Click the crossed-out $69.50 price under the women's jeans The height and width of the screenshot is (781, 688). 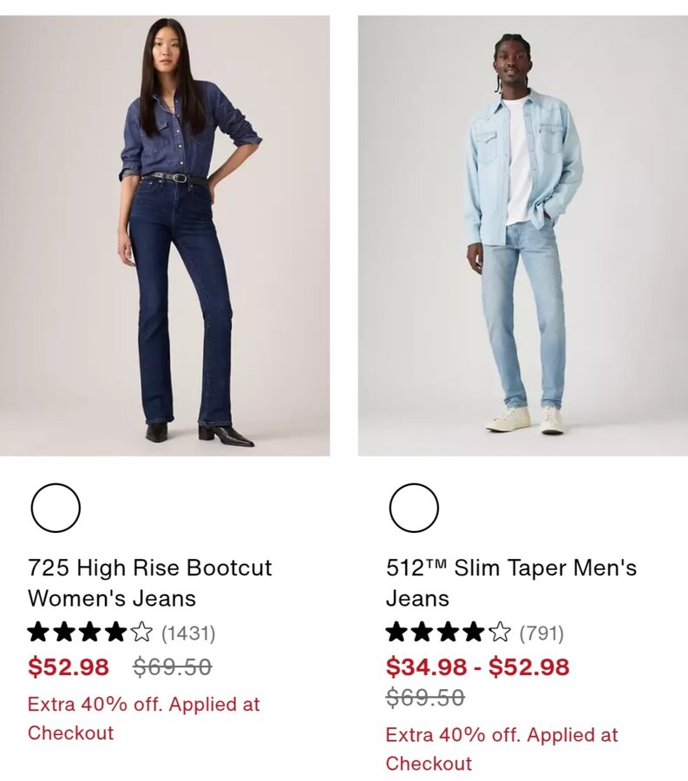[173, 666]
